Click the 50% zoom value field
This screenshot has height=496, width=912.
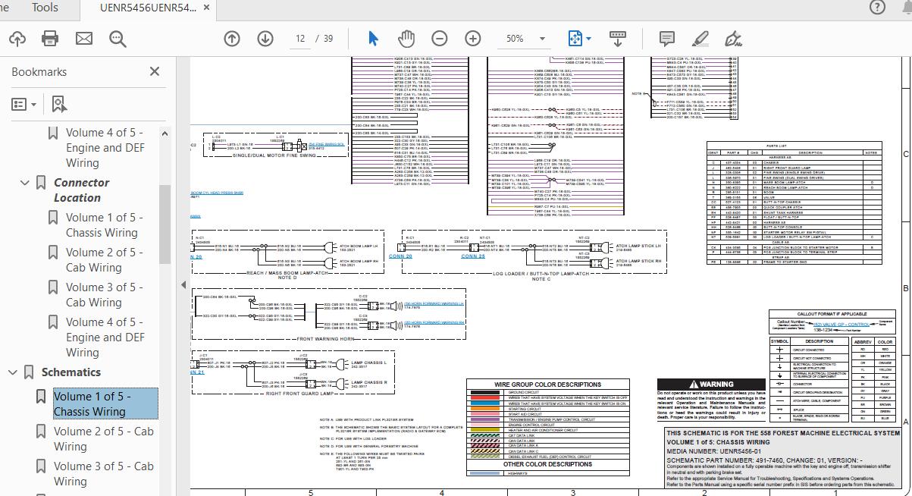[515, 39]
